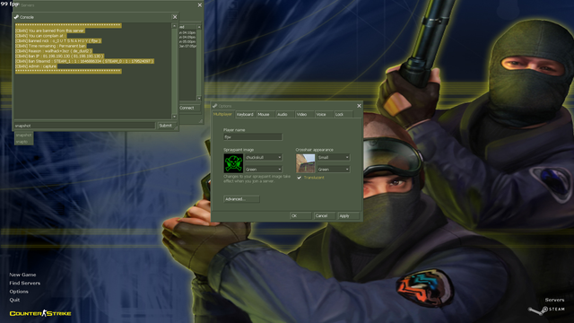
Task: Click the Console window title icon
Action: 16,17
